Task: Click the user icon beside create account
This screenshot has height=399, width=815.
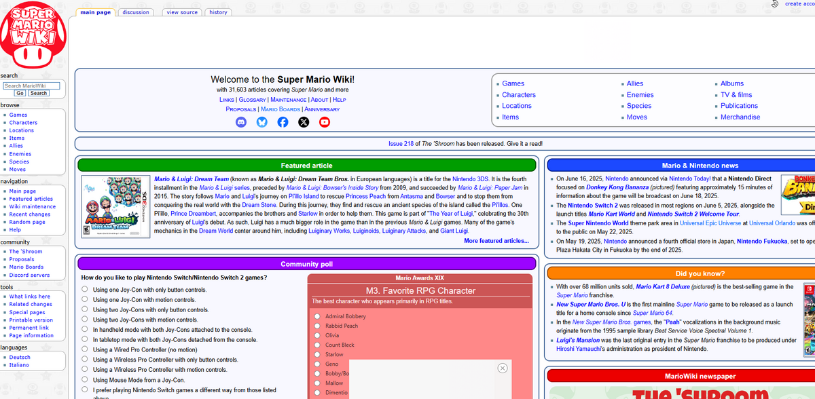Action: 775,3
